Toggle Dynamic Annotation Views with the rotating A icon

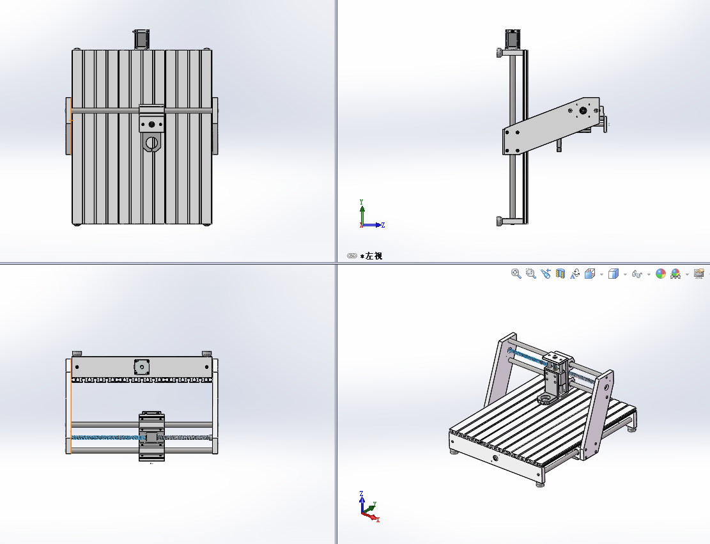point(576,274)
